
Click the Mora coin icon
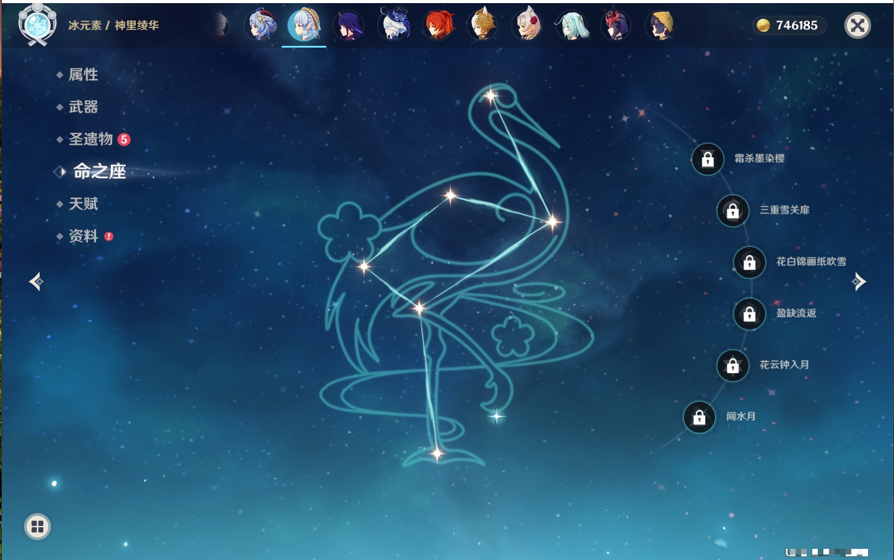[x=763, y=25]
